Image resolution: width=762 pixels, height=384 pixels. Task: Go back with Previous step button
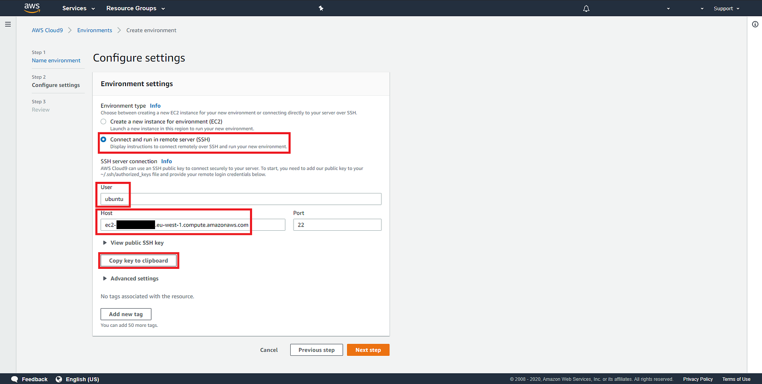tap(316, 350)
